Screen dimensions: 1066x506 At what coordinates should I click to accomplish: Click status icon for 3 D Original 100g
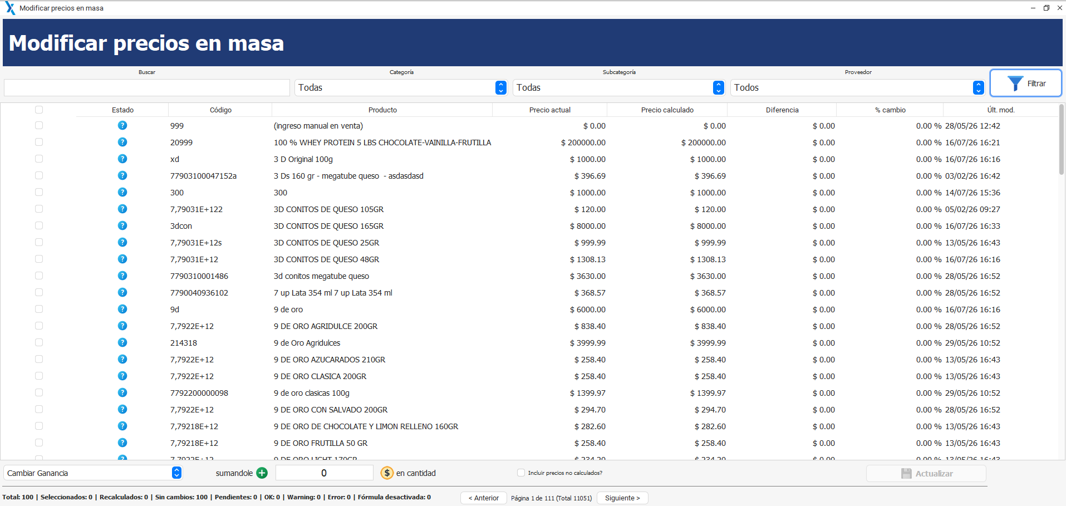tap(122, 159)
